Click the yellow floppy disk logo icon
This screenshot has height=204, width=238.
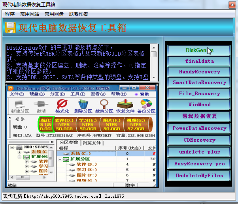[10, 28]
